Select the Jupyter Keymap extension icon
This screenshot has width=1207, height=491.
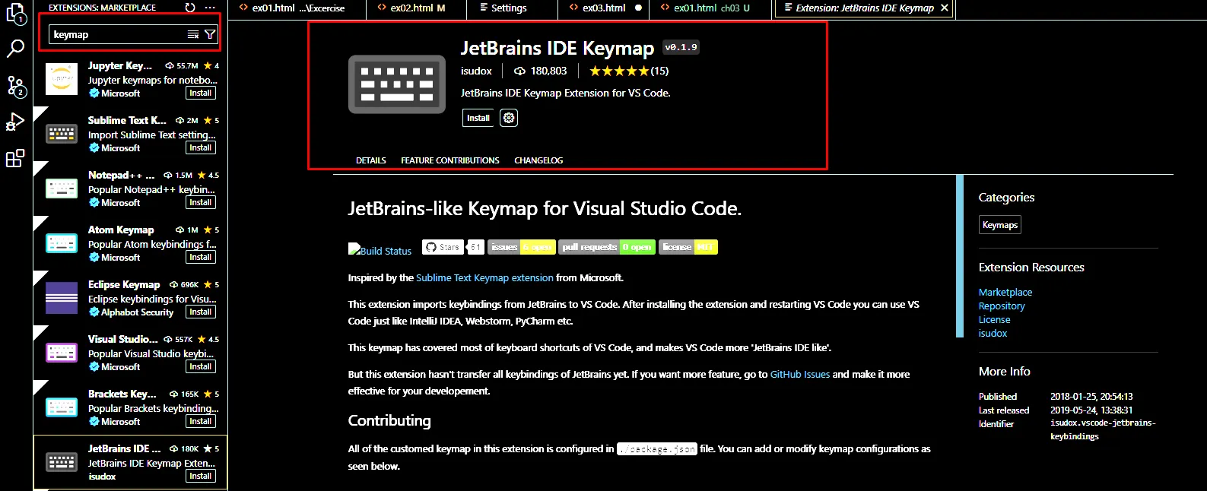click(x=62, y=79)
